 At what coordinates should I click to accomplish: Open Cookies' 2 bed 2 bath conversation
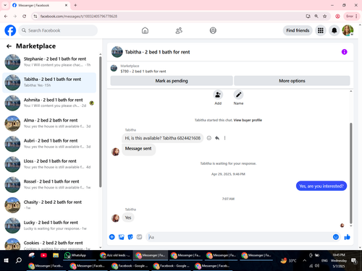click(49, 244)
